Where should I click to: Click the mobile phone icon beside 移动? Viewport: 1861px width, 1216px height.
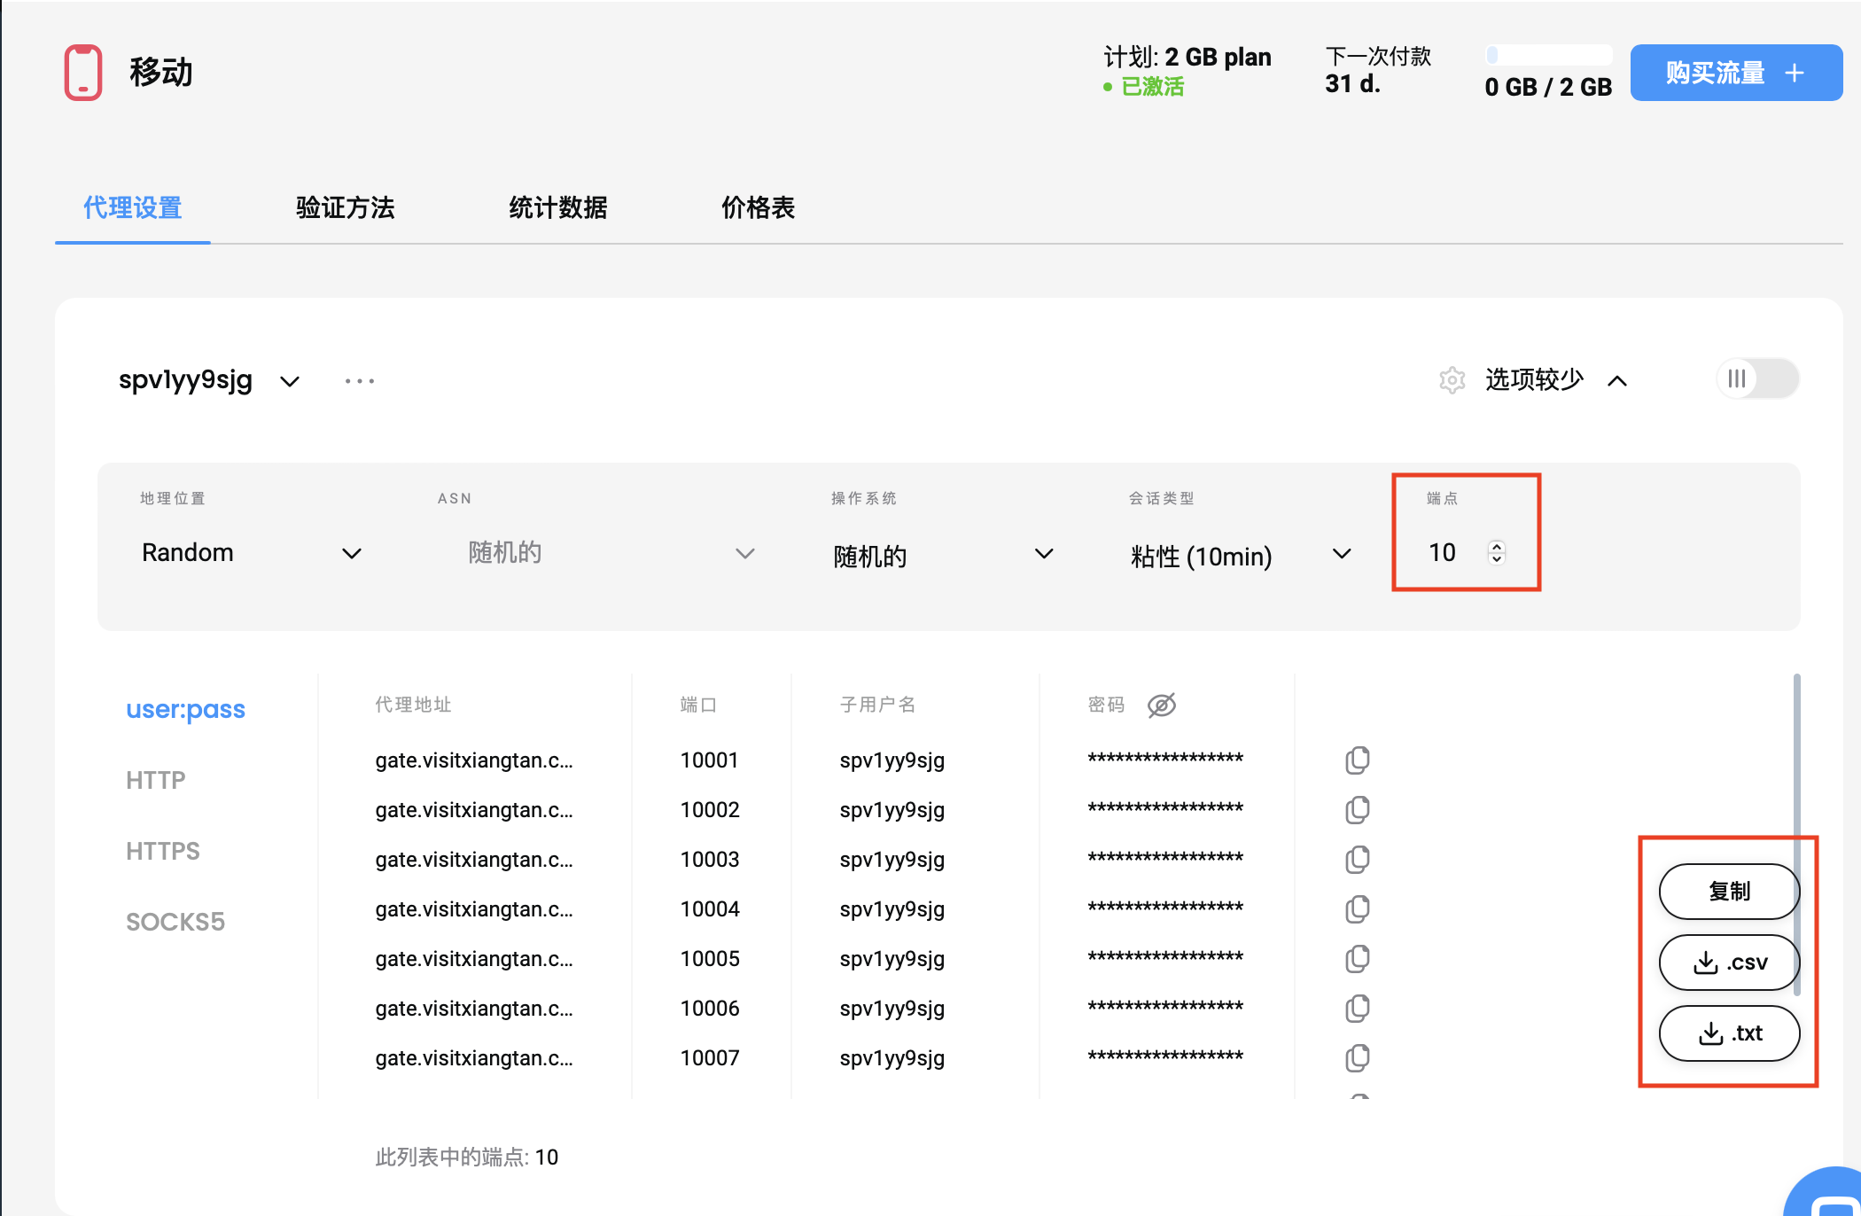(x=83, y=73)
